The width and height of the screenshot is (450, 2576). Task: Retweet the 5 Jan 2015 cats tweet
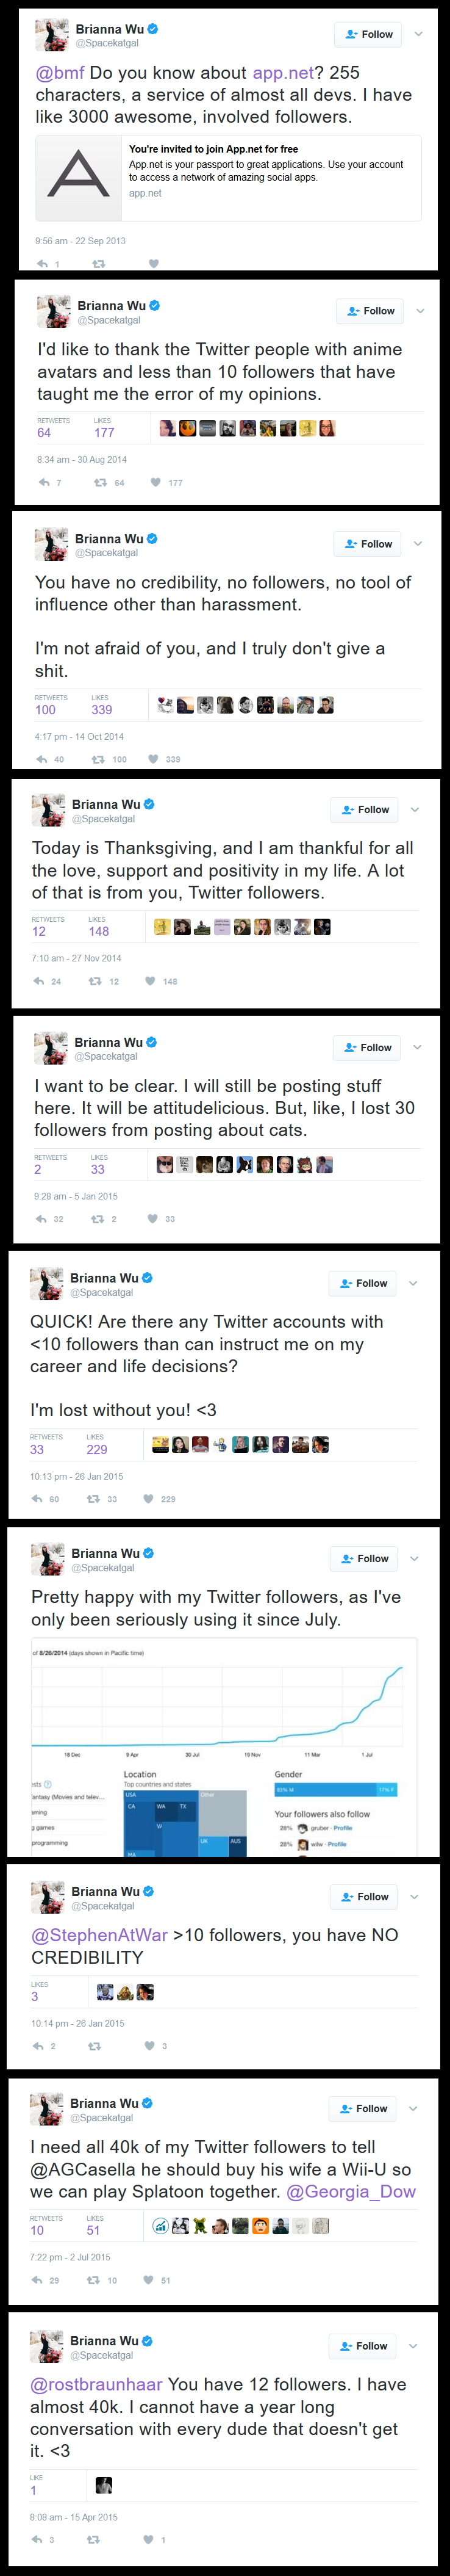click(97, 1220)
